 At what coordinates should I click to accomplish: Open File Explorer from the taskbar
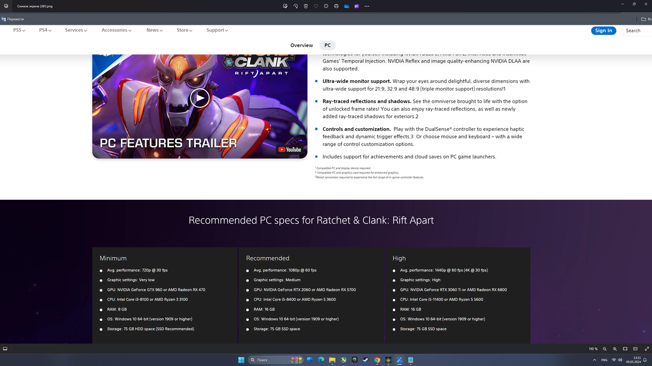click(x=332, y=360)
